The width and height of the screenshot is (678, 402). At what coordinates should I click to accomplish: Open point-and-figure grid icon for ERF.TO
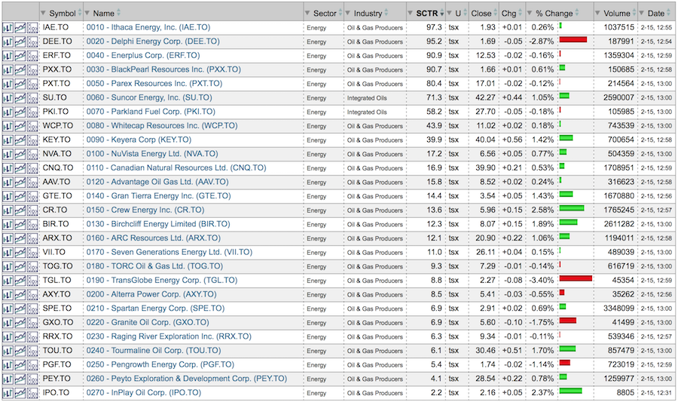(x=32, y=57)
